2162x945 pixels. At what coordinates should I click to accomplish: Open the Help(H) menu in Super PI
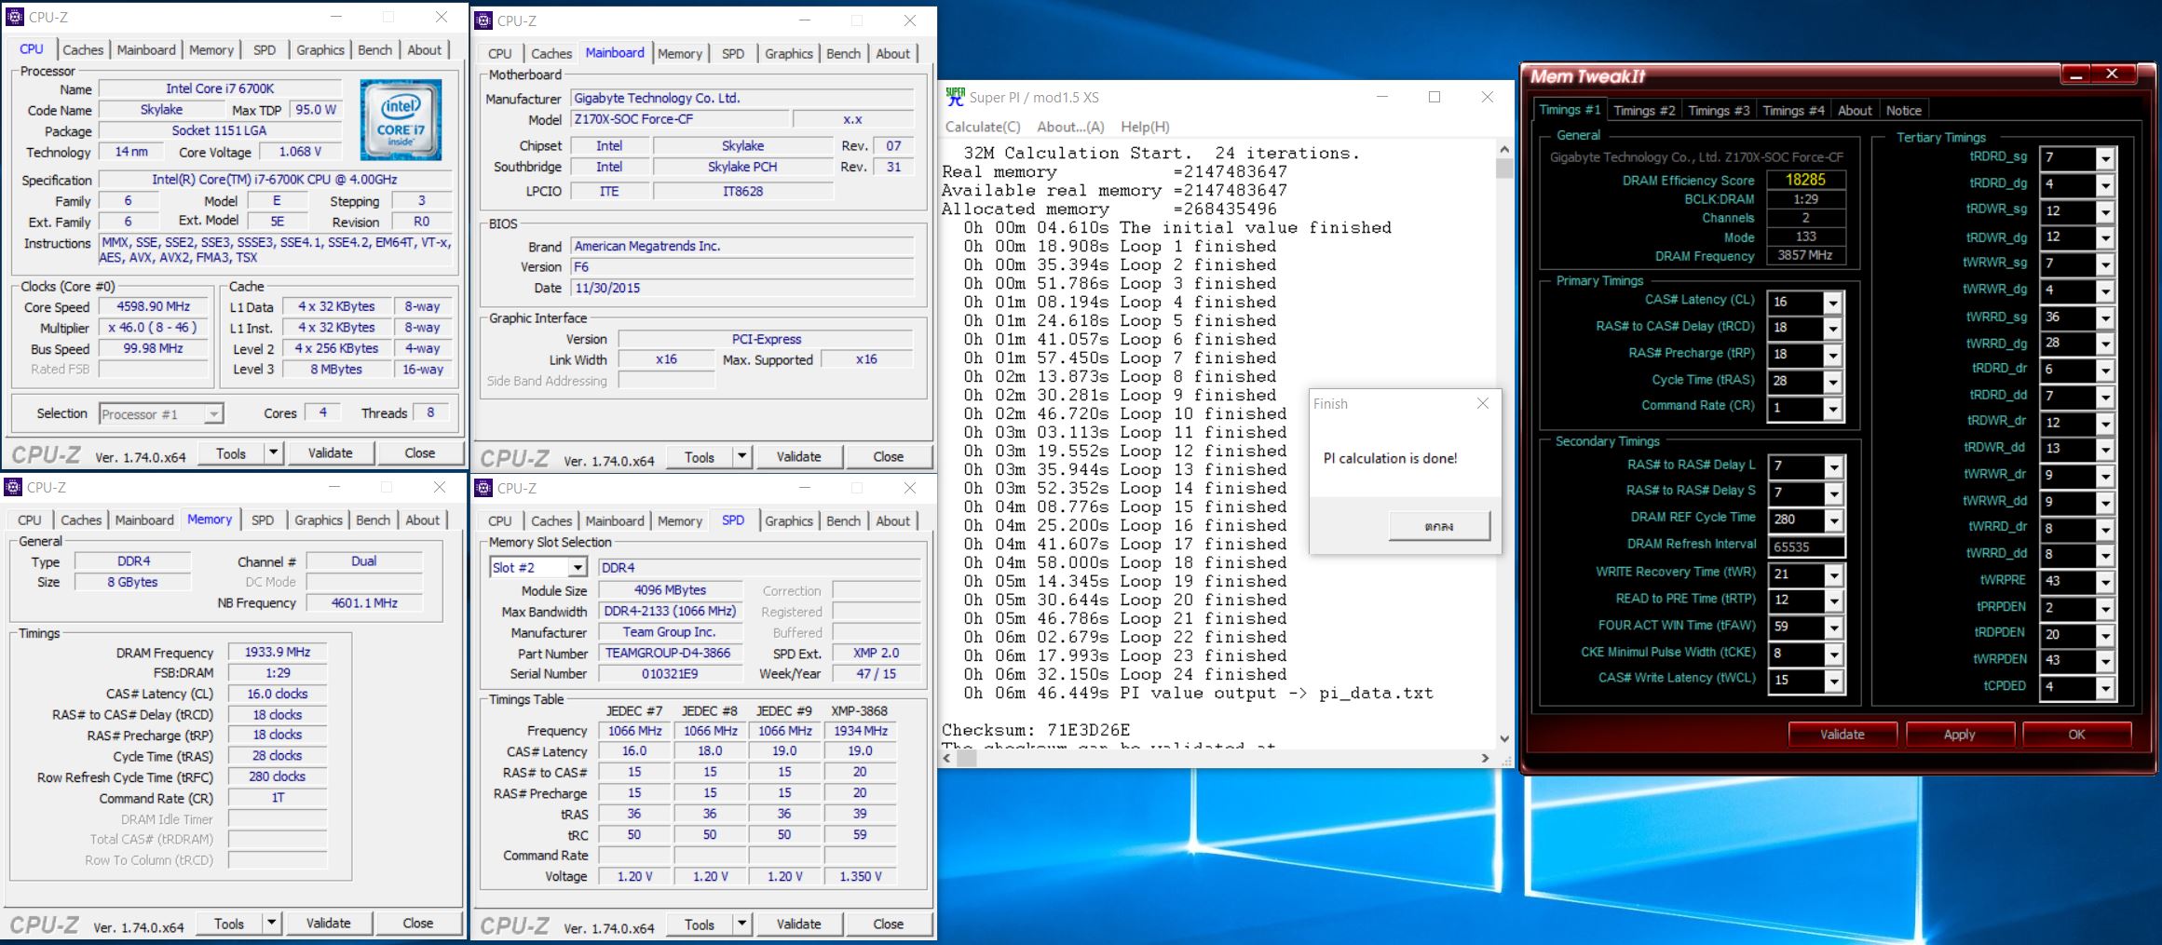point(1145,127)
